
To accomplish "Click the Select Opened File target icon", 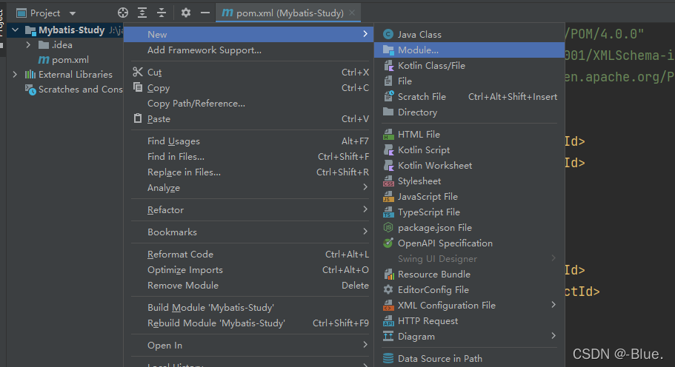I will [x=123, y=13].
